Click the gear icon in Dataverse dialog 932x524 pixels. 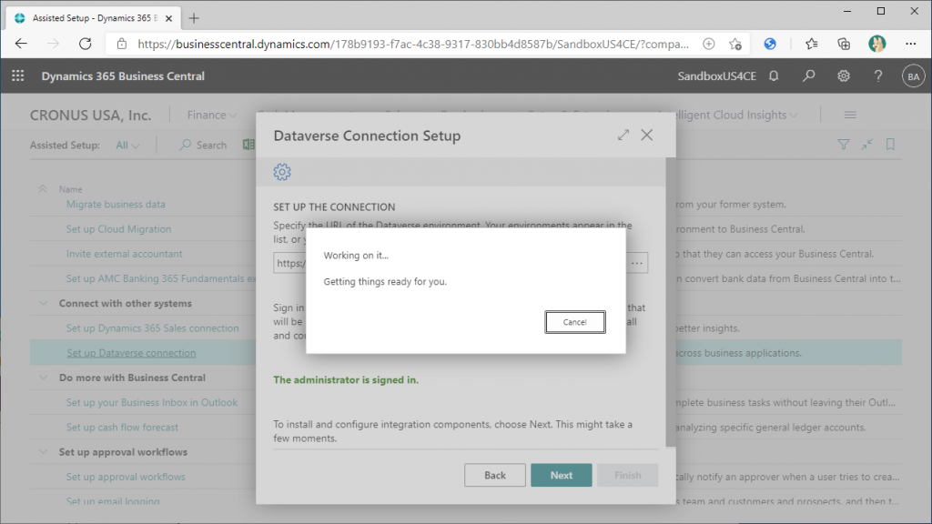coord(282,172)
